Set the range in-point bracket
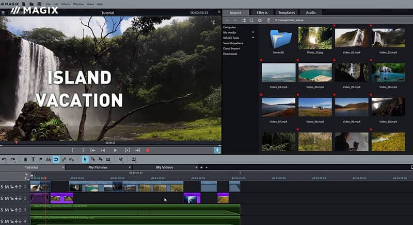The width and height of the screenshot is (413, 225). (x=73, y=150)
